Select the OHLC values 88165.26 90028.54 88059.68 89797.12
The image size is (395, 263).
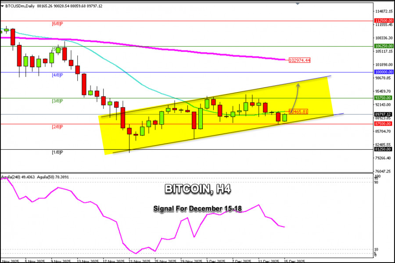[x=69, y=6]
